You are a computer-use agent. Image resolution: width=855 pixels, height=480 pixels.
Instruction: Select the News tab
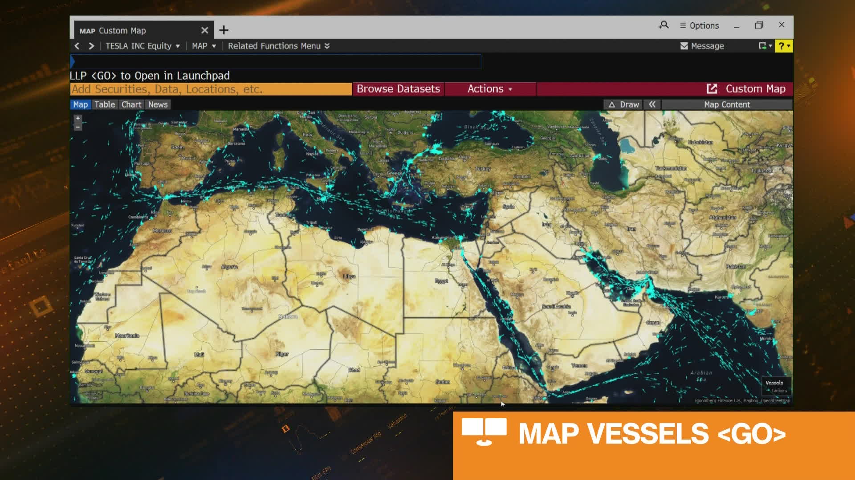tap(158, 104)
